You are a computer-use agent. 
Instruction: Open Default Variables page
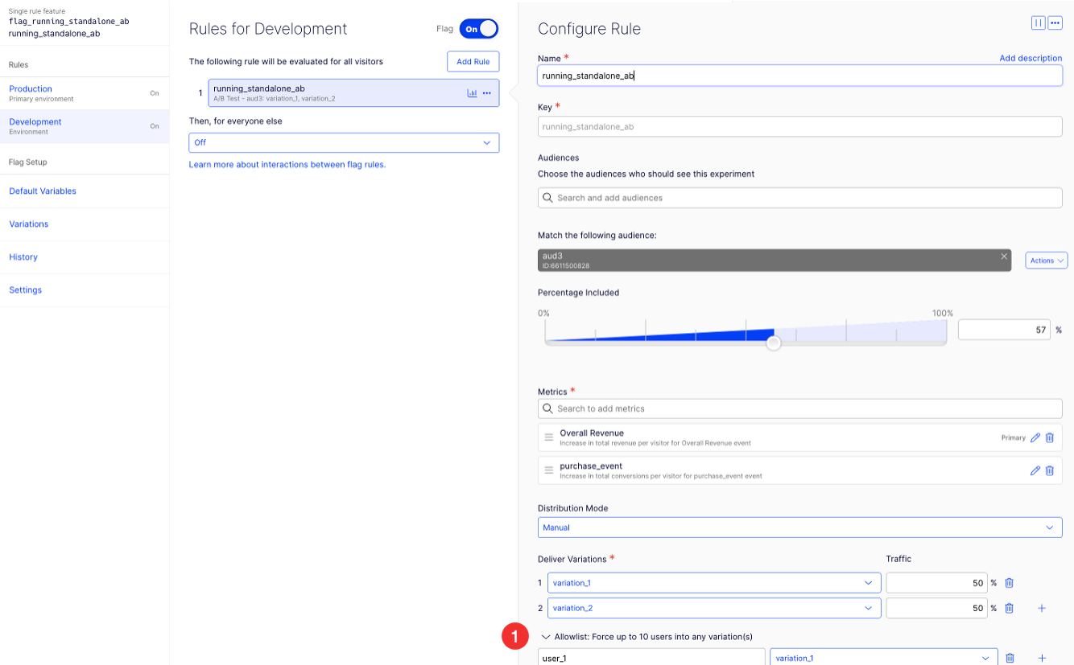43,191
